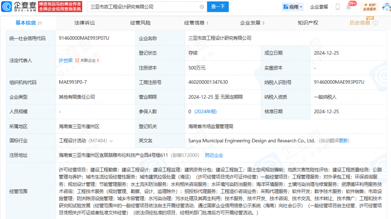Switch to the 经营风险 tab
This screenshot has width=391, height=219.
tap(140, 23)
